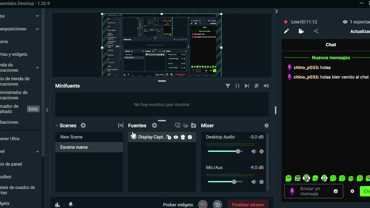
Task: Click Actualizar in chat header
Action: (360, 31)
